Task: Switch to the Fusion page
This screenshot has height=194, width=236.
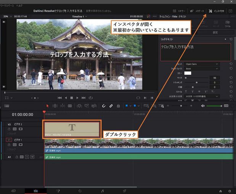Action: (58, 191)
